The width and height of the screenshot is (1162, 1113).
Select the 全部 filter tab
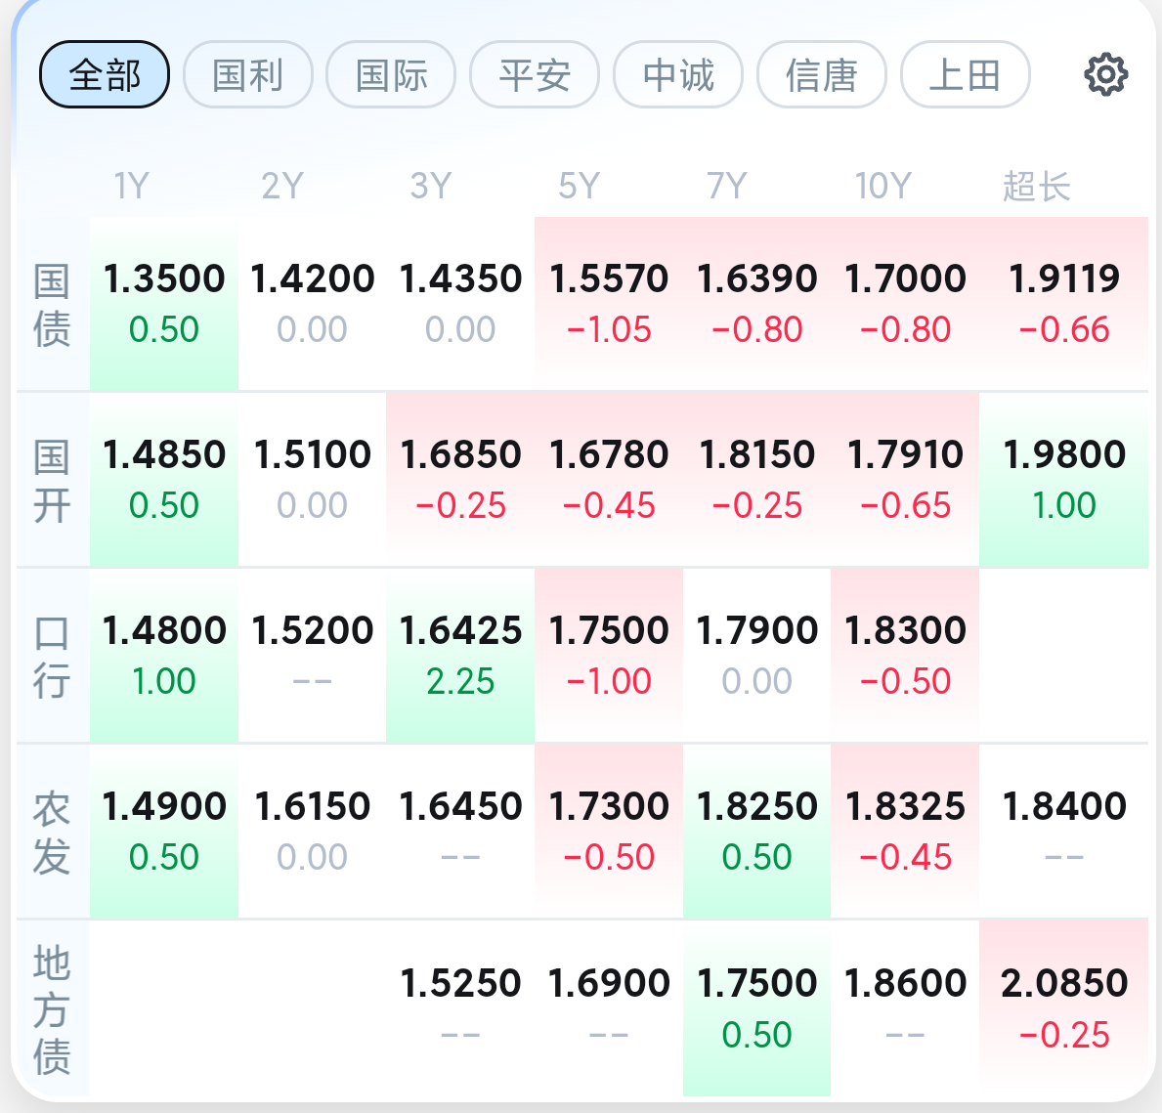105,74
